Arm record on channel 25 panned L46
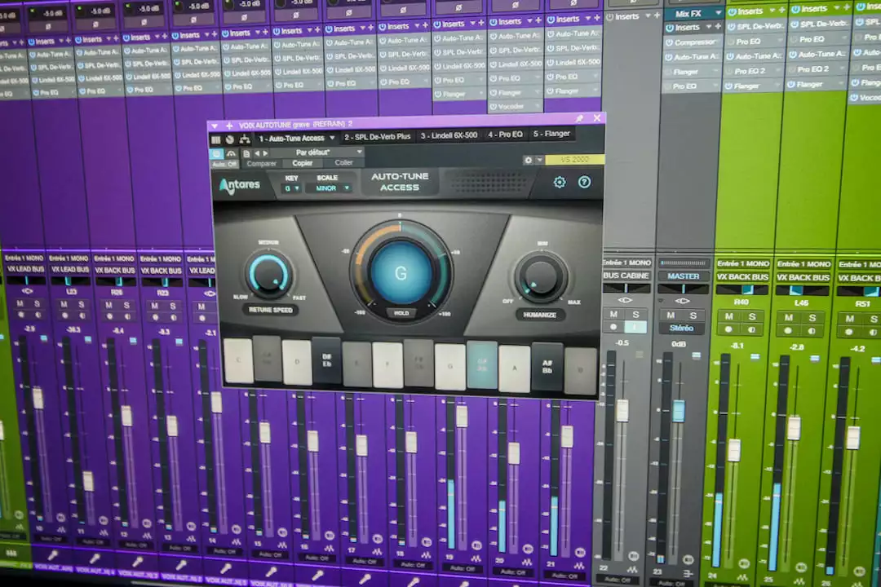Viewport: 881px width, 587px height. coord(788,331)
